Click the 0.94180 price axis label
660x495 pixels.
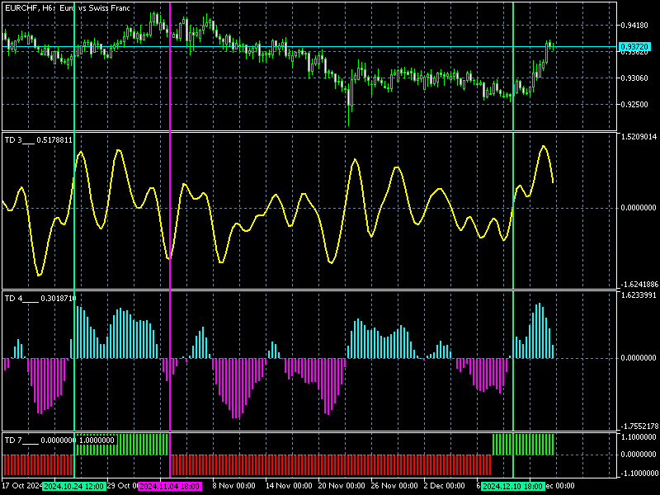point(634,26)
